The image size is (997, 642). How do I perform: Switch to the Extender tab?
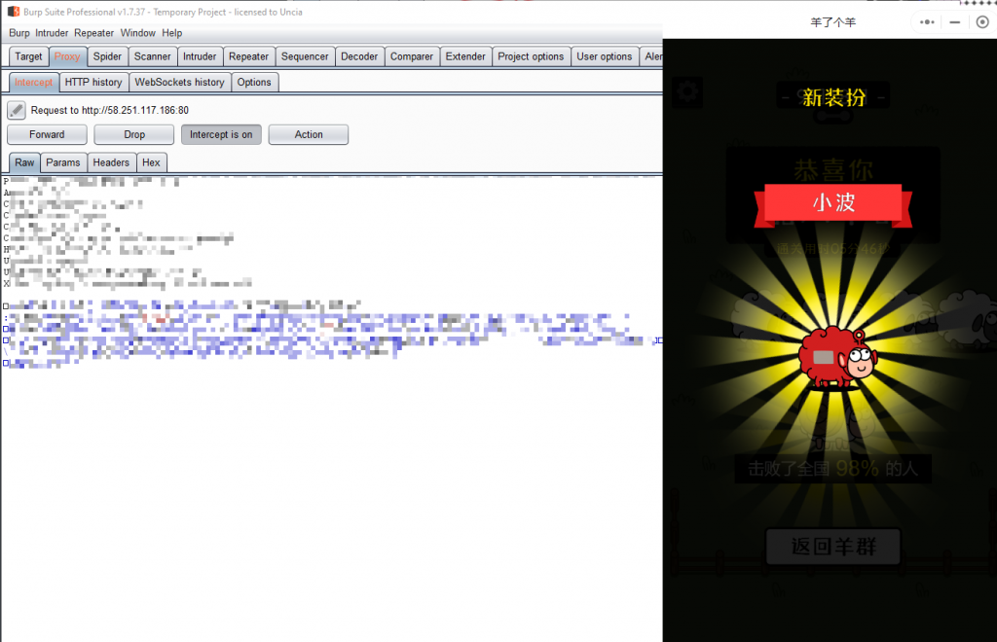tap(465, 56)
